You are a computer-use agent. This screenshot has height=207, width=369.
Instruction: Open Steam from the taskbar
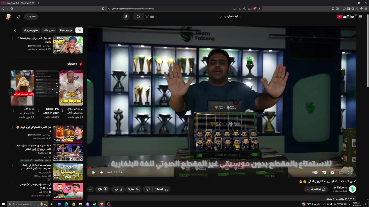coord(95,204)
